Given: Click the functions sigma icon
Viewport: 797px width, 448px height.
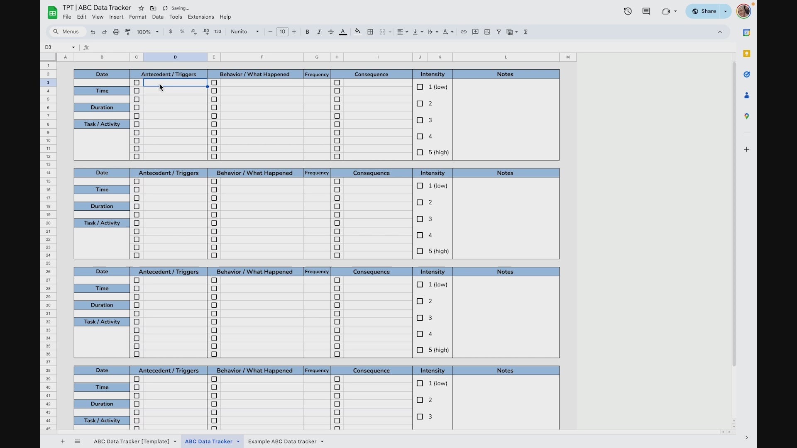Looking at the screenshot, I should click(526, 32).
